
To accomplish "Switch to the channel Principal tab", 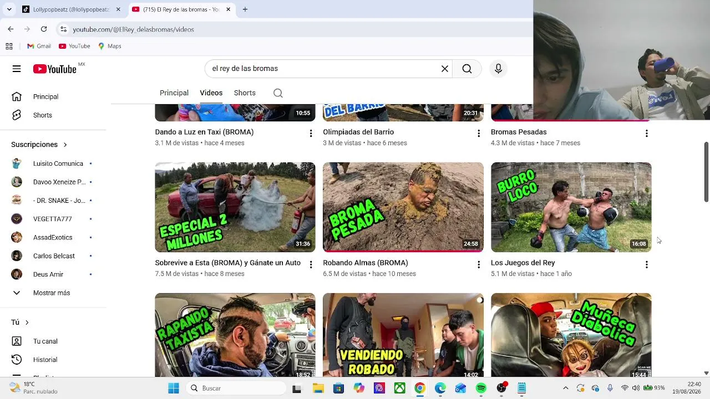I will [x=174, y=93].
